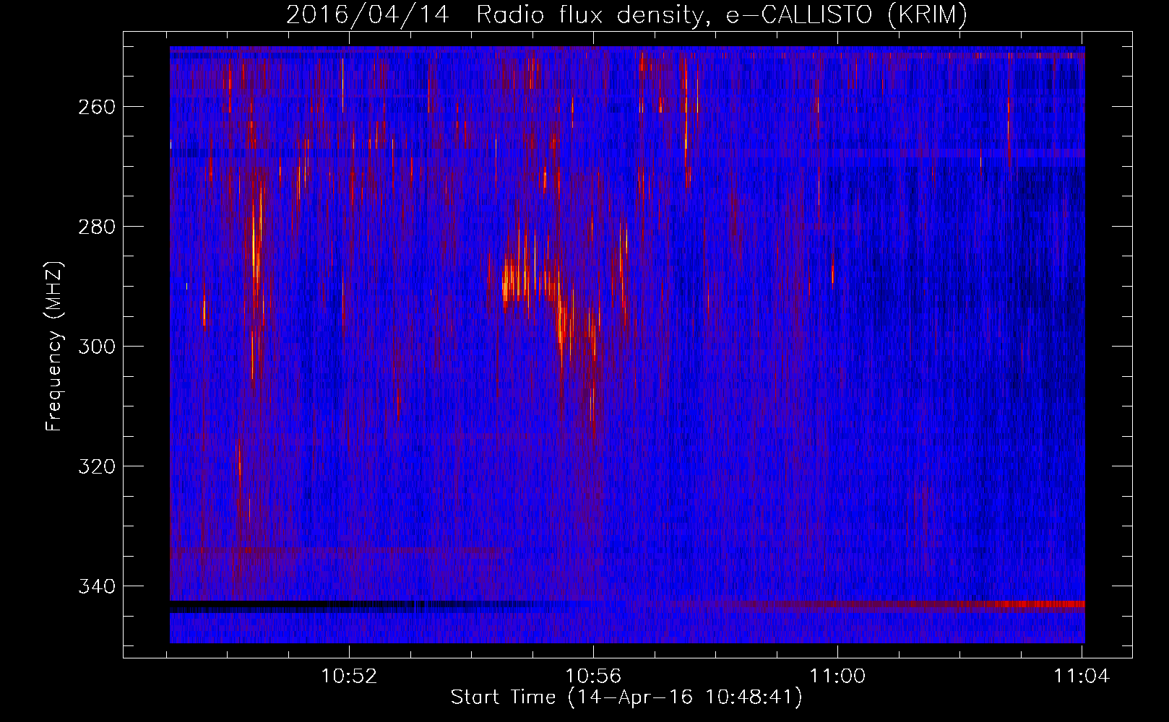Viewport: 1169px width, 722px height.
Task: Click the 320 frequency tick label
Action: pos(97,466)
